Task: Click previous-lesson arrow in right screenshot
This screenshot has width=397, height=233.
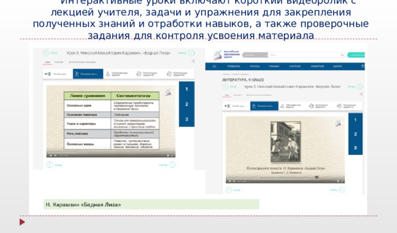Action: coord(225,87)
